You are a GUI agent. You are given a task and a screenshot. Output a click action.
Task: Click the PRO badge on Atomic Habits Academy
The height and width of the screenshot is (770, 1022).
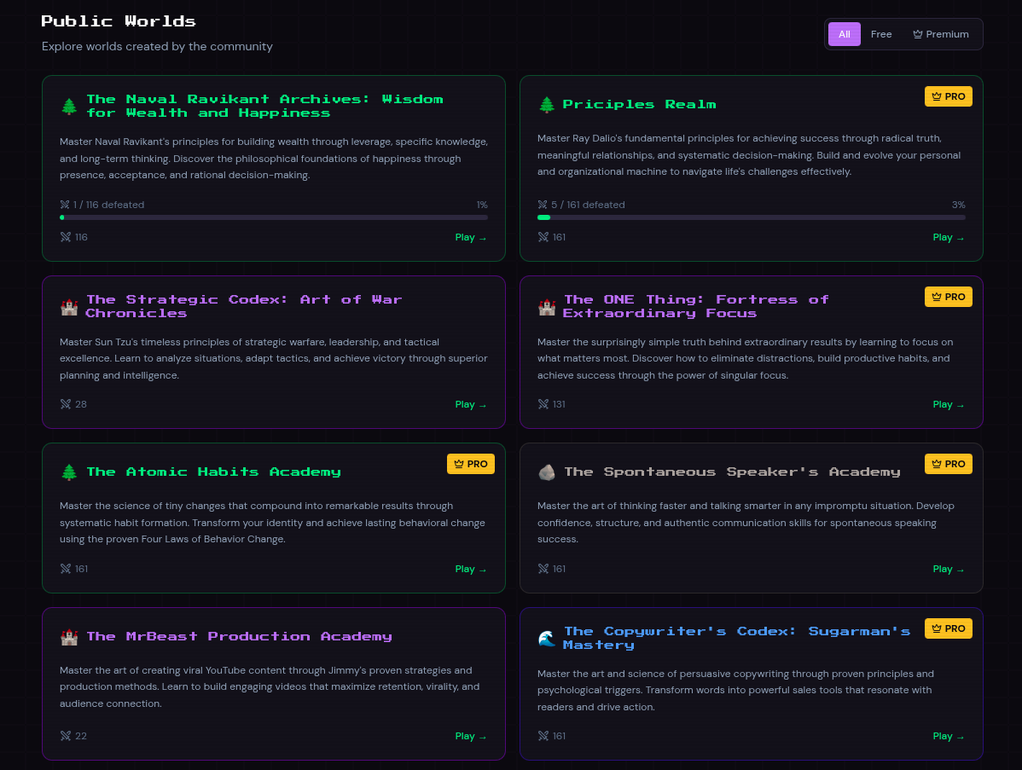[x=471, y=464]
